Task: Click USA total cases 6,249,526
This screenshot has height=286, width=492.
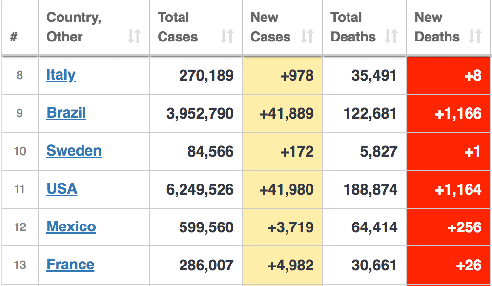Action: [x=200, y=189]
